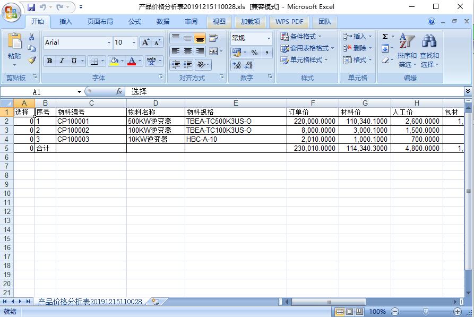
Task: Open the 公式 ribbon tab
Action: (x=135, y=22)
